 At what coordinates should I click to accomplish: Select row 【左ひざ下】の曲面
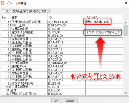click(x=62, y=32)
